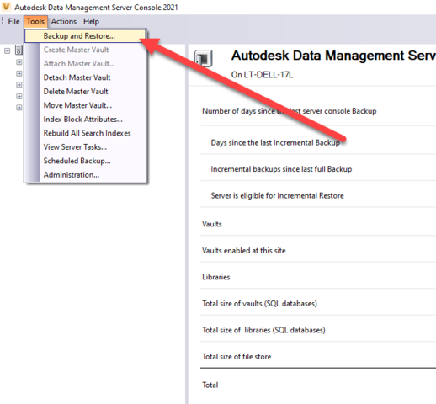
Task: Select 'Number of days since last server console Backup' row
Action: click(318, 111)
